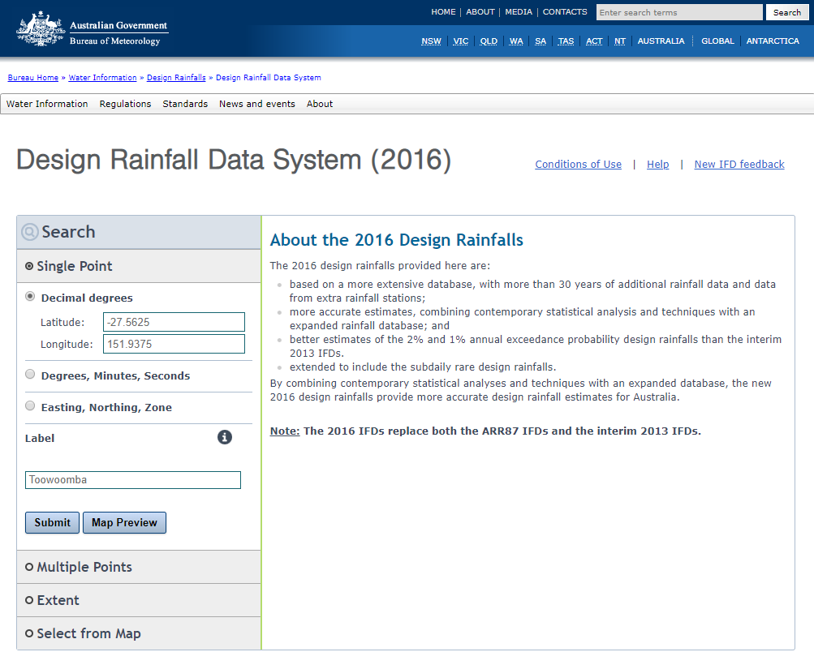Follow the Design Rainfalls breadcrumb link
The height and width of the screenshot is (652, 814).
tap(176, 77)
